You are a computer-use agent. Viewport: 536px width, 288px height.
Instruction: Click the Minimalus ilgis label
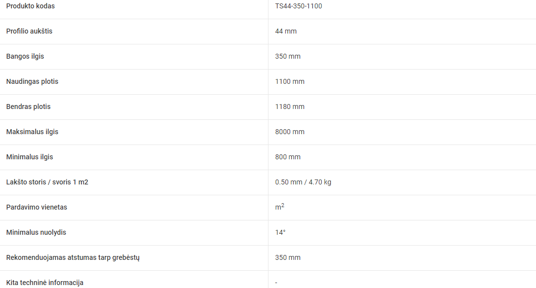click(30, 157)
